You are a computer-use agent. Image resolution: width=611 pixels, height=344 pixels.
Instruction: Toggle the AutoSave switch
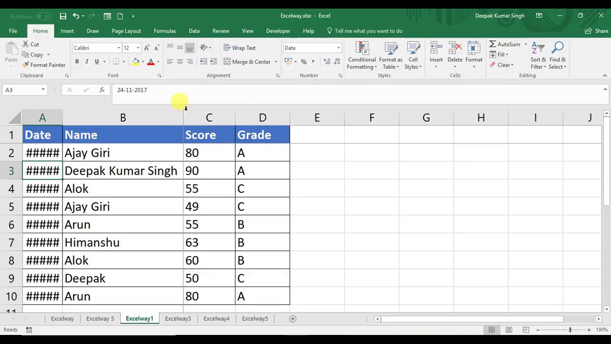coord(43,16)
